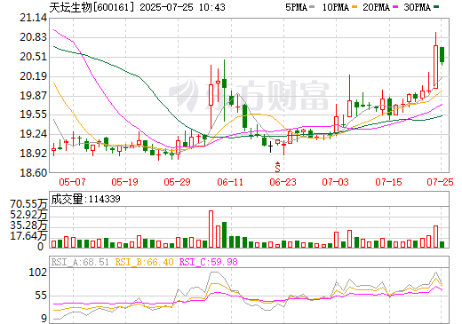The image size is (462, 324).
Task: Click the last green candlestick on 07-25
Action: pos(442,55)
